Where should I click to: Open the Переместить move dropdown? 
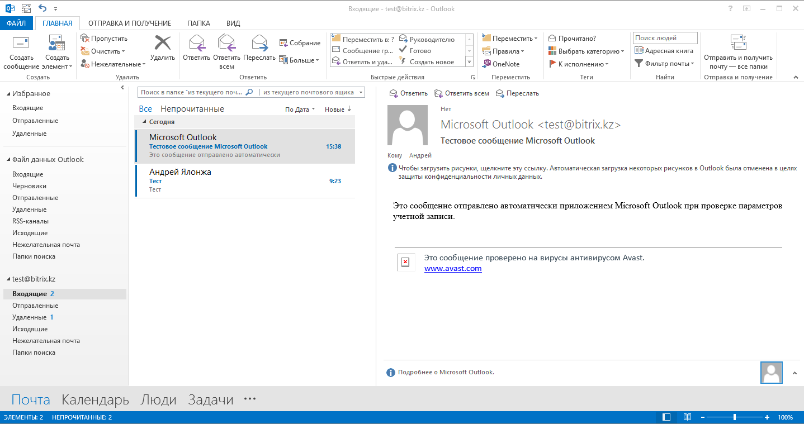[x=509, y=39]
